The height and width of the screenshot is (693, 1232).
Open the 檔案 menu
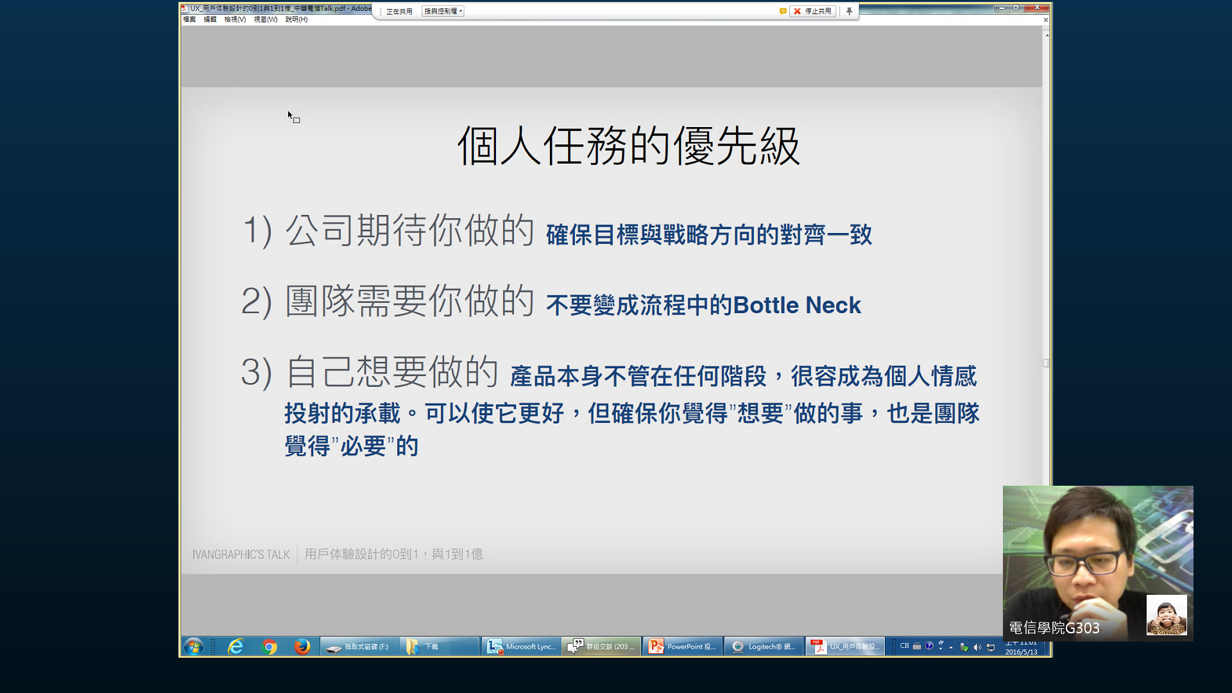[189, 19]
